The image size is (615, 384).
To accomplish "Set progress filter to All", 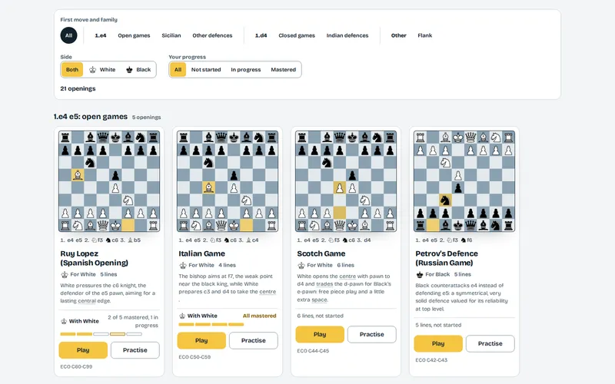I will click(178, 69).
